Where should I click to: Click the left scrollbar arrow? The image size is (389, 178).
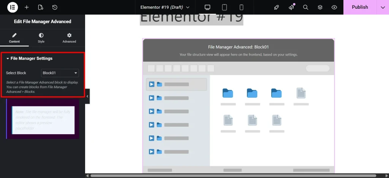87,176
